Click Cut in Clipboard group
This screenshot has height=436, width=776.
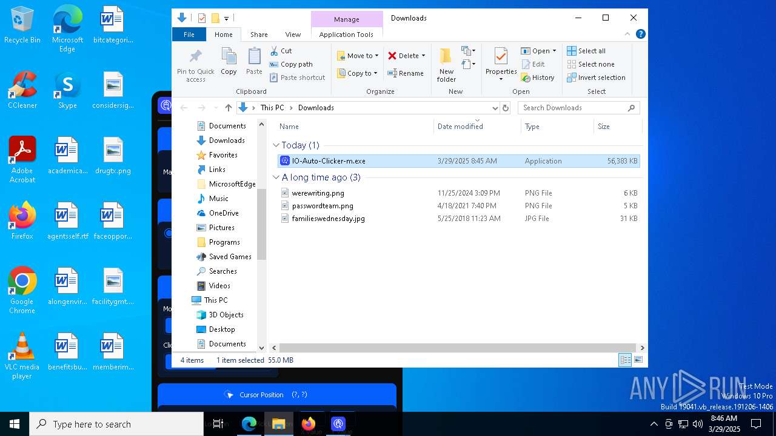click(281, 51)
